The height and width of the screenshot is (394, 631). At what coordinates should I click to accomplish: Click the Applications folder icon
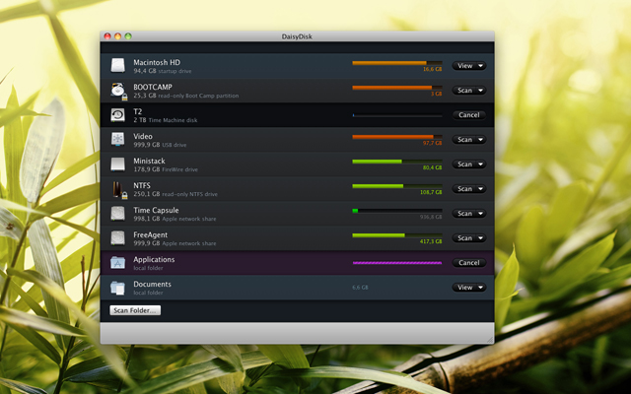point(118,263)
